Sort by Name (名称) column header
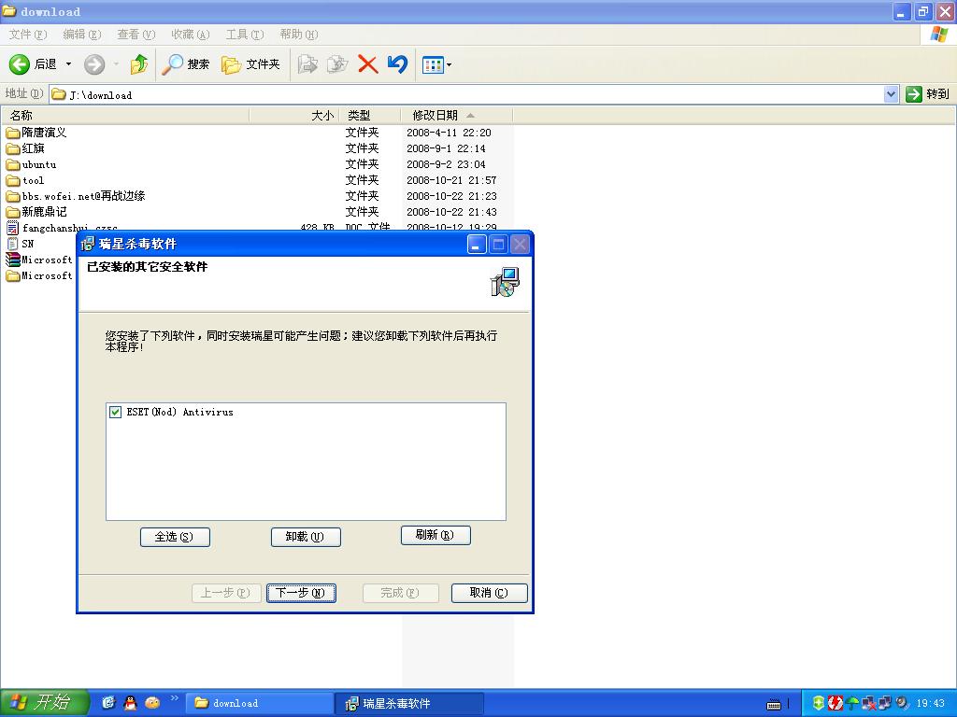The height and width of the screenshot is (717, 957). click(x=126, y=115)
